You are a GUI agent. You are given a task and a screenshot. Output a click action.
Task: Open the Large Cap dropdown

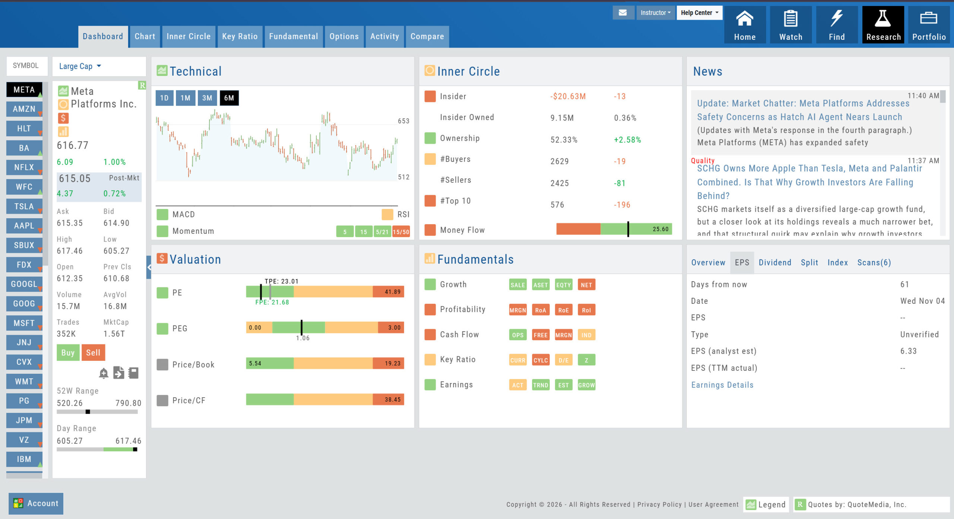point(80,66)
